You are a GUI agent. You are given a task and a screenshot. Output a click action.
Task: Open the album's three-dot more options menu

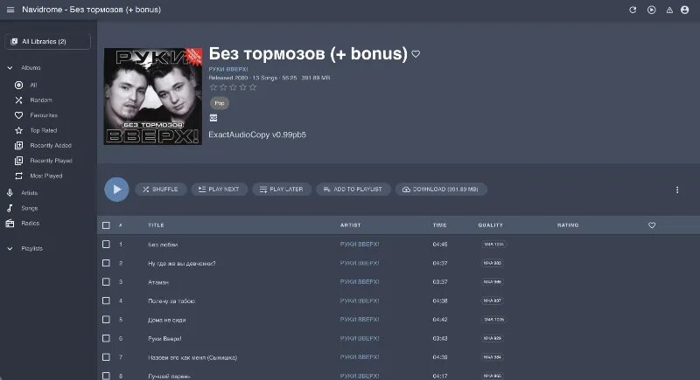pos(677,190)
